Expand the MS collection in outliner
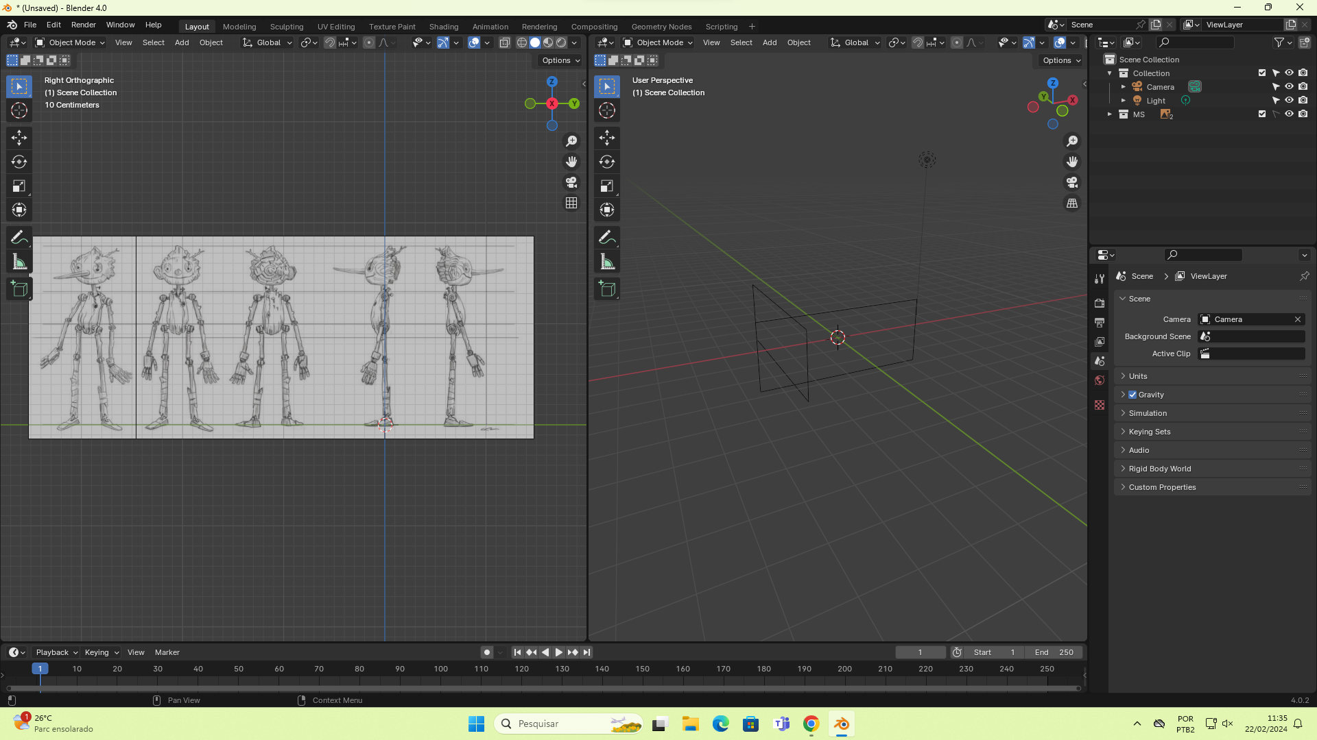Screen dimensions: 1317x740 coord(1109,114)
